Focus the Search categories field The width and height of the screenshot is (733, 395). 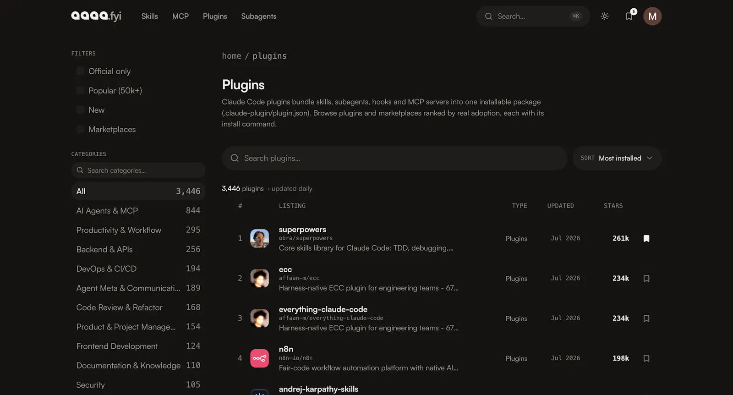click(138, 170)
